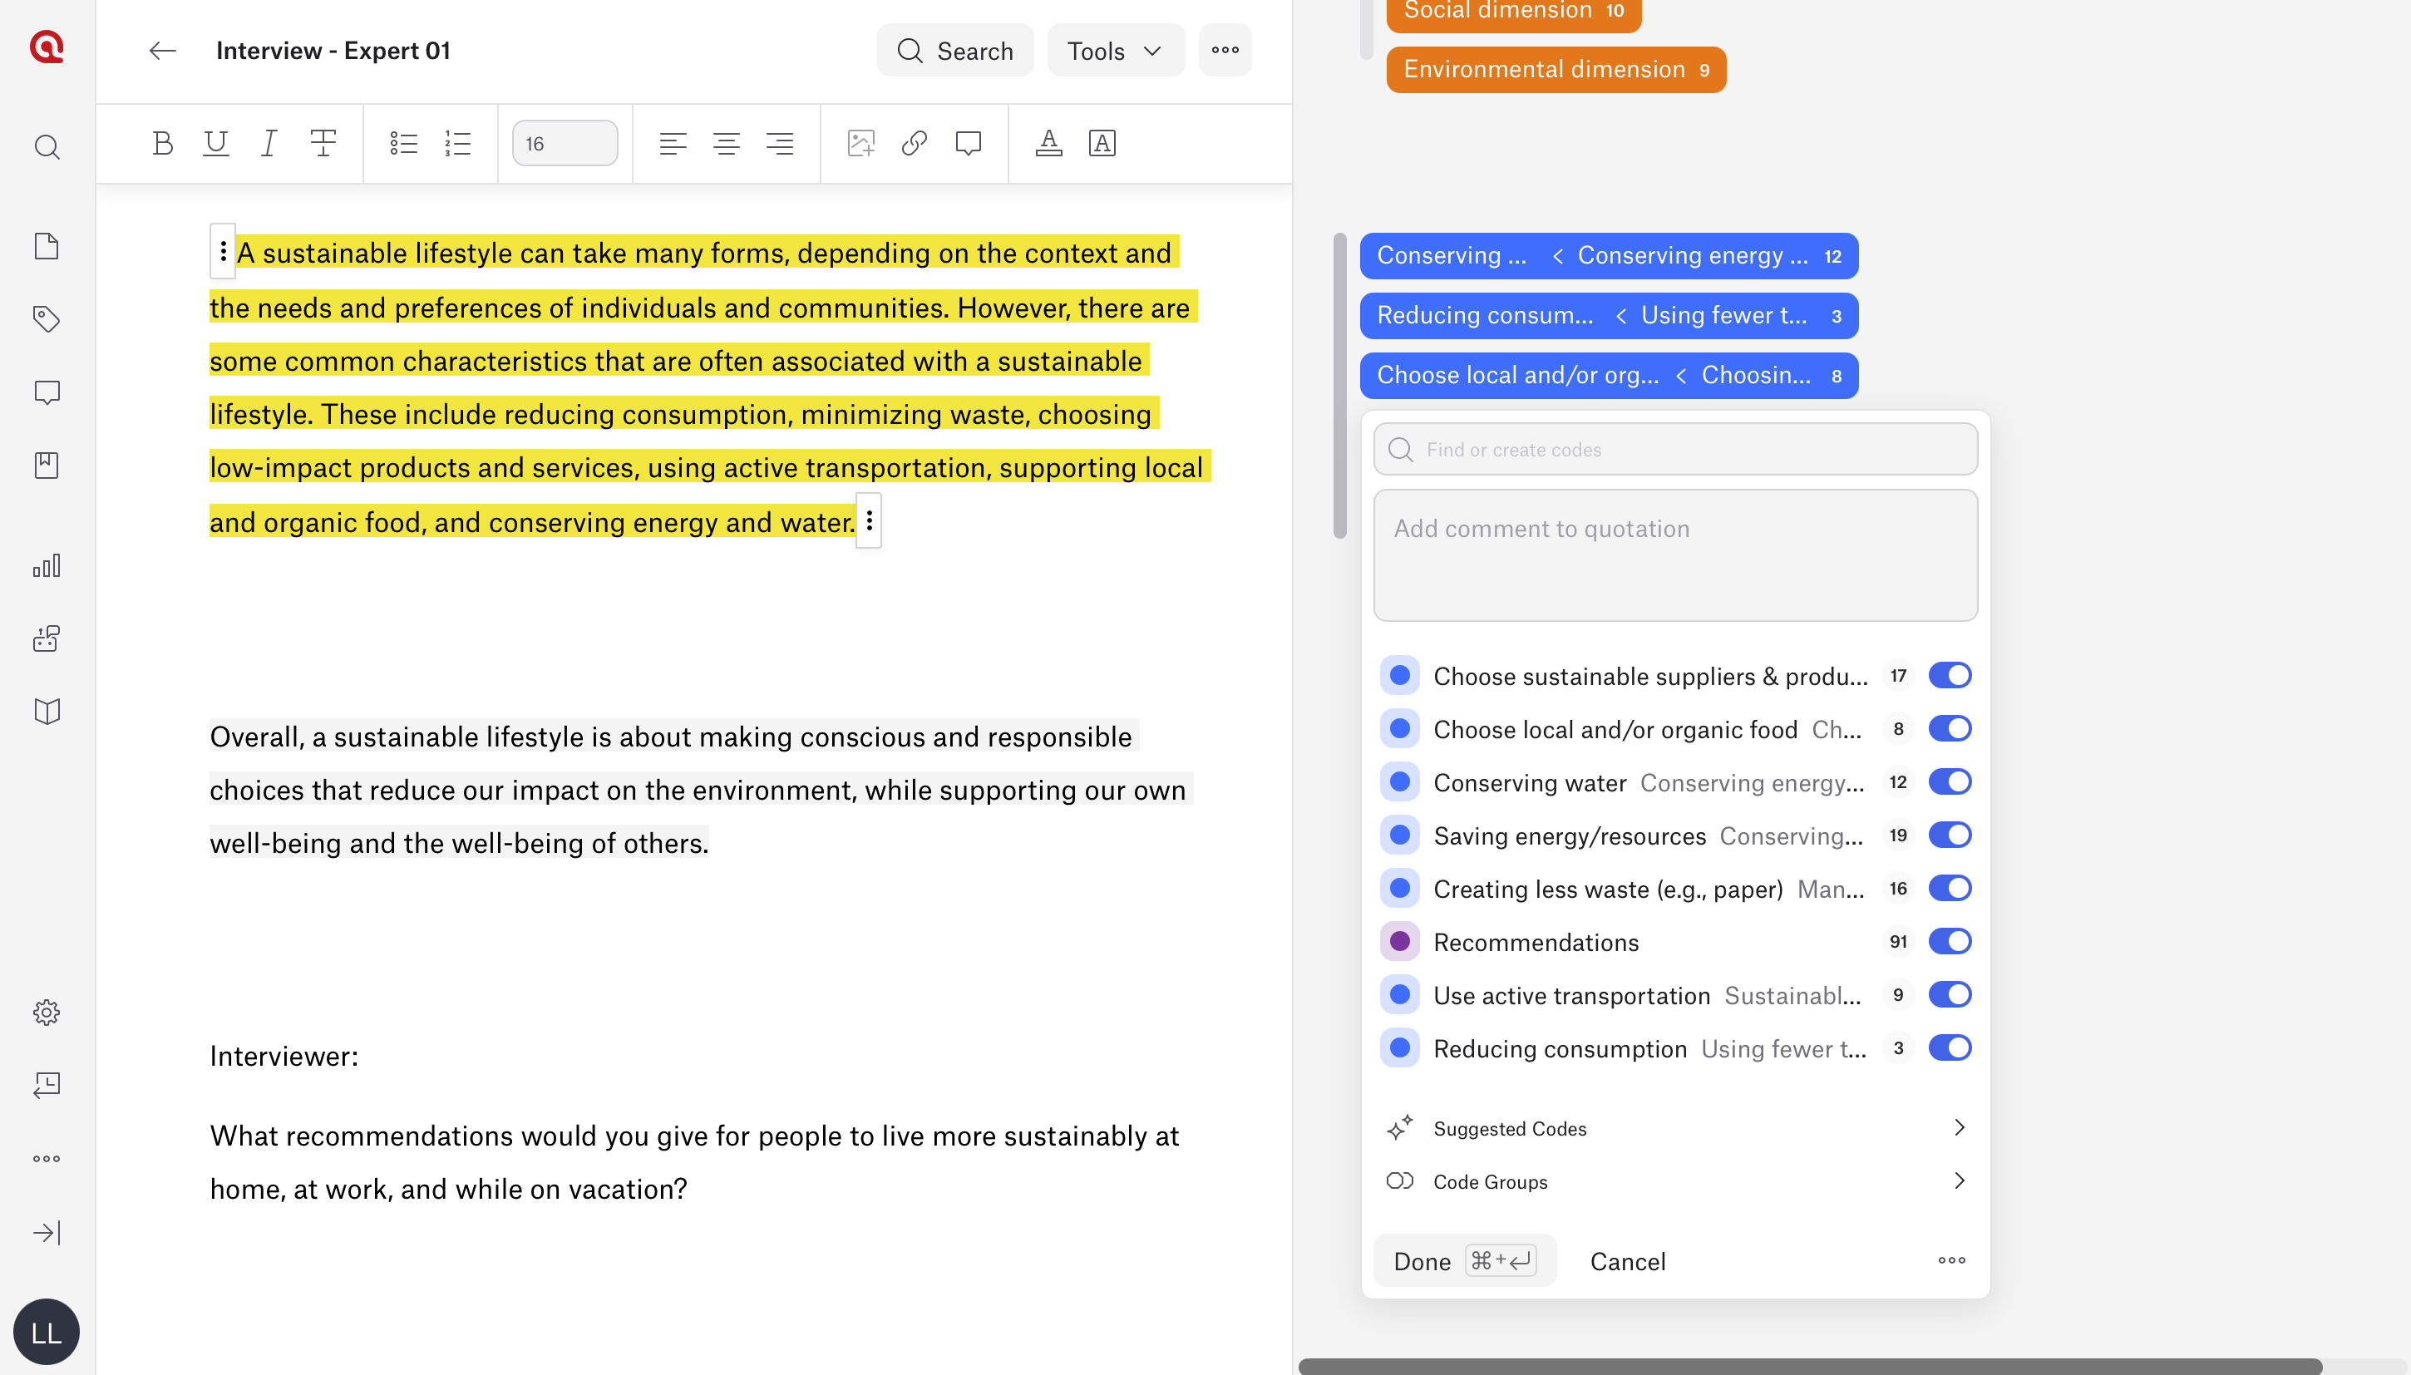Click the purple Recommendations color dot
Image resolution: width=2411 pixels, height=1375 pixels.
click(1399, 942)
